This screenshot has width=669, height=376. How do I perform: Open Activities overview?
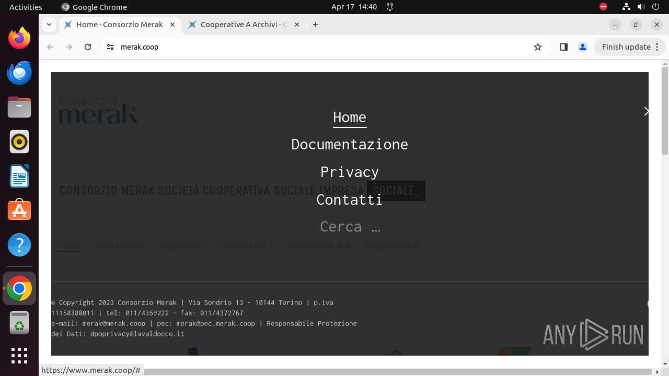26,7
